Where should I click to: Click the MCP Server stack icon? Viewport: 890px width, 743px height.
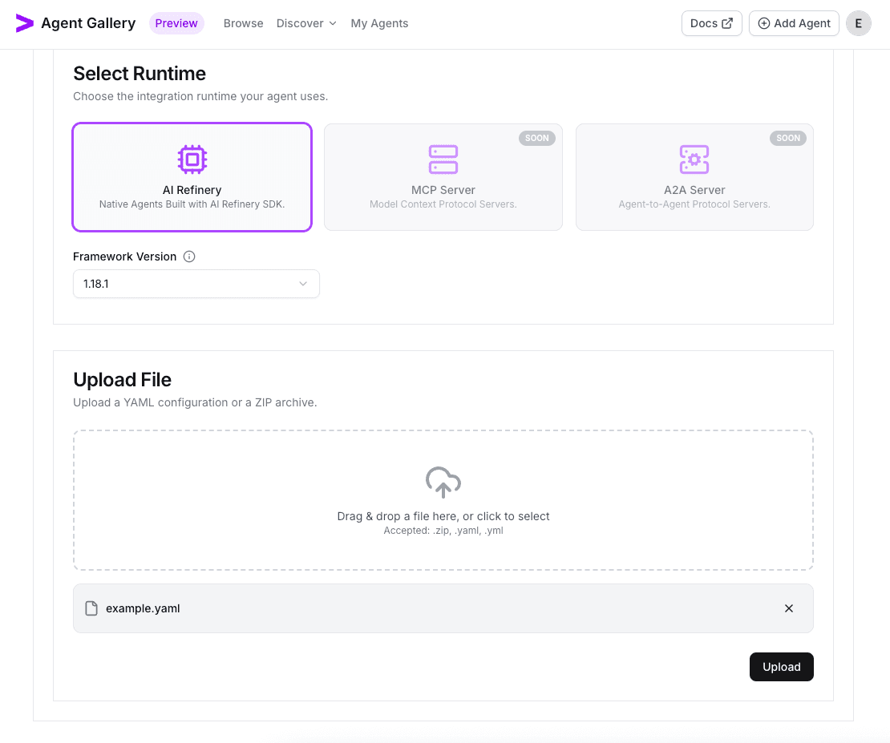(x=443, y=160)
